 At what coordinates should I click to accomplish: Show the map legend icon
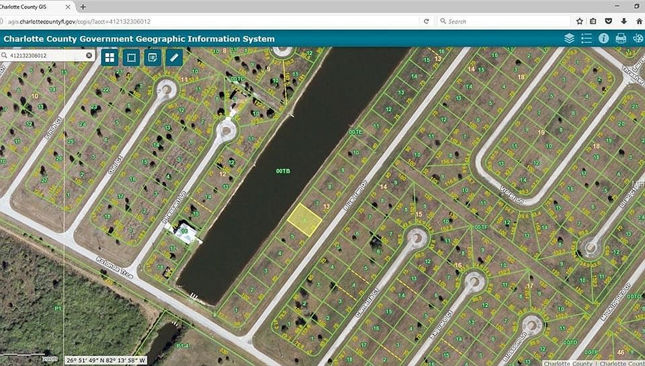(586, 39)
